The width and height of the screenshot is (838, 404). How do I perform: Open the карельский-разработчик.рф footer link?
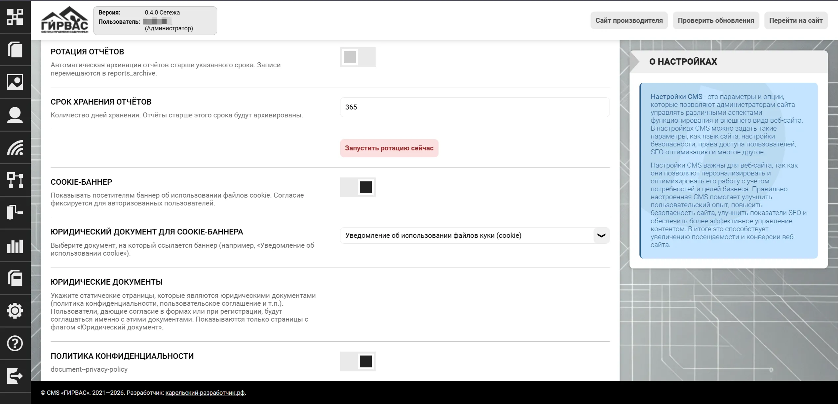pos(205,392)
